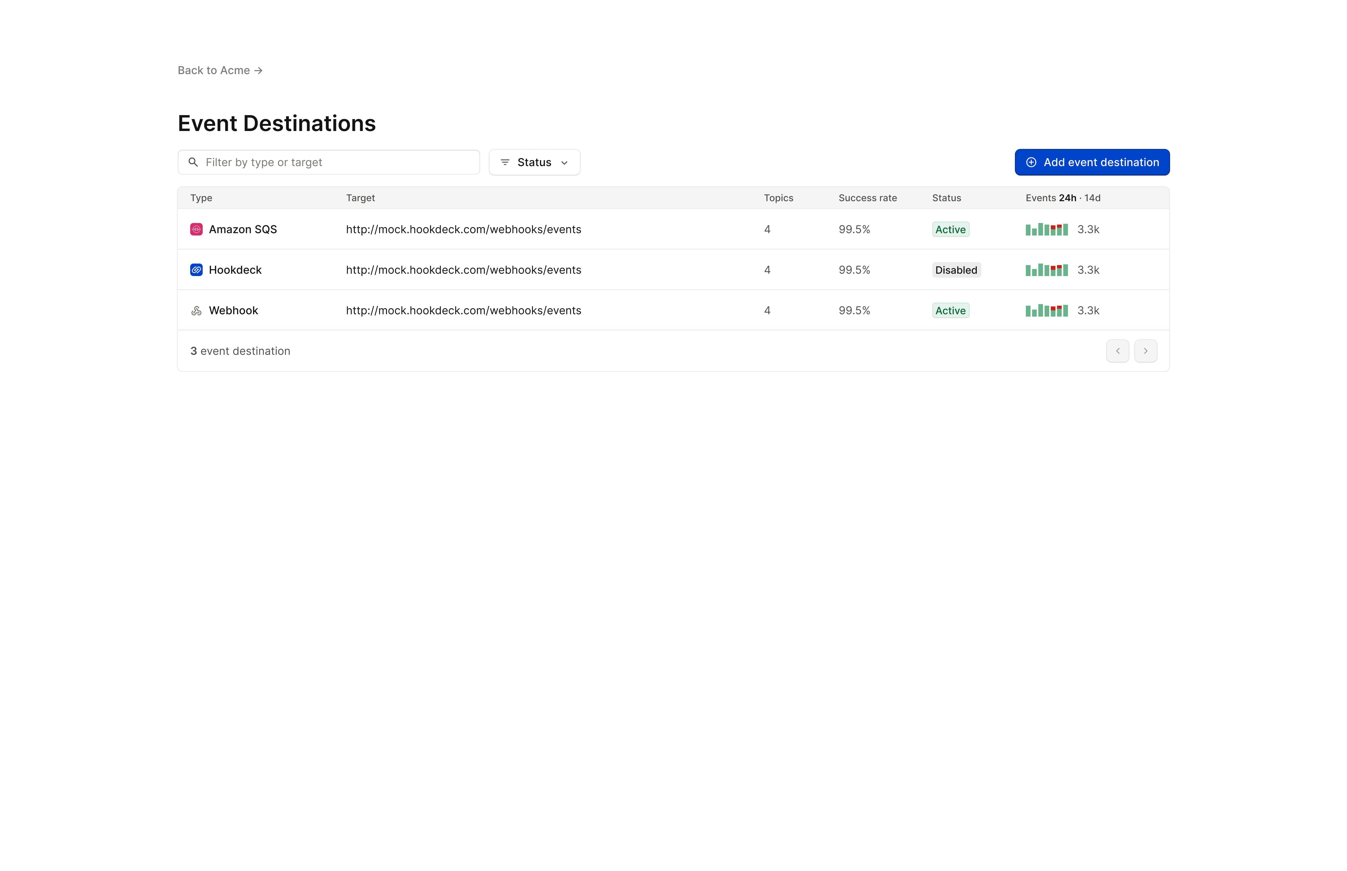
Task: Open the Status filter dropdown
Action: [534, 162]
